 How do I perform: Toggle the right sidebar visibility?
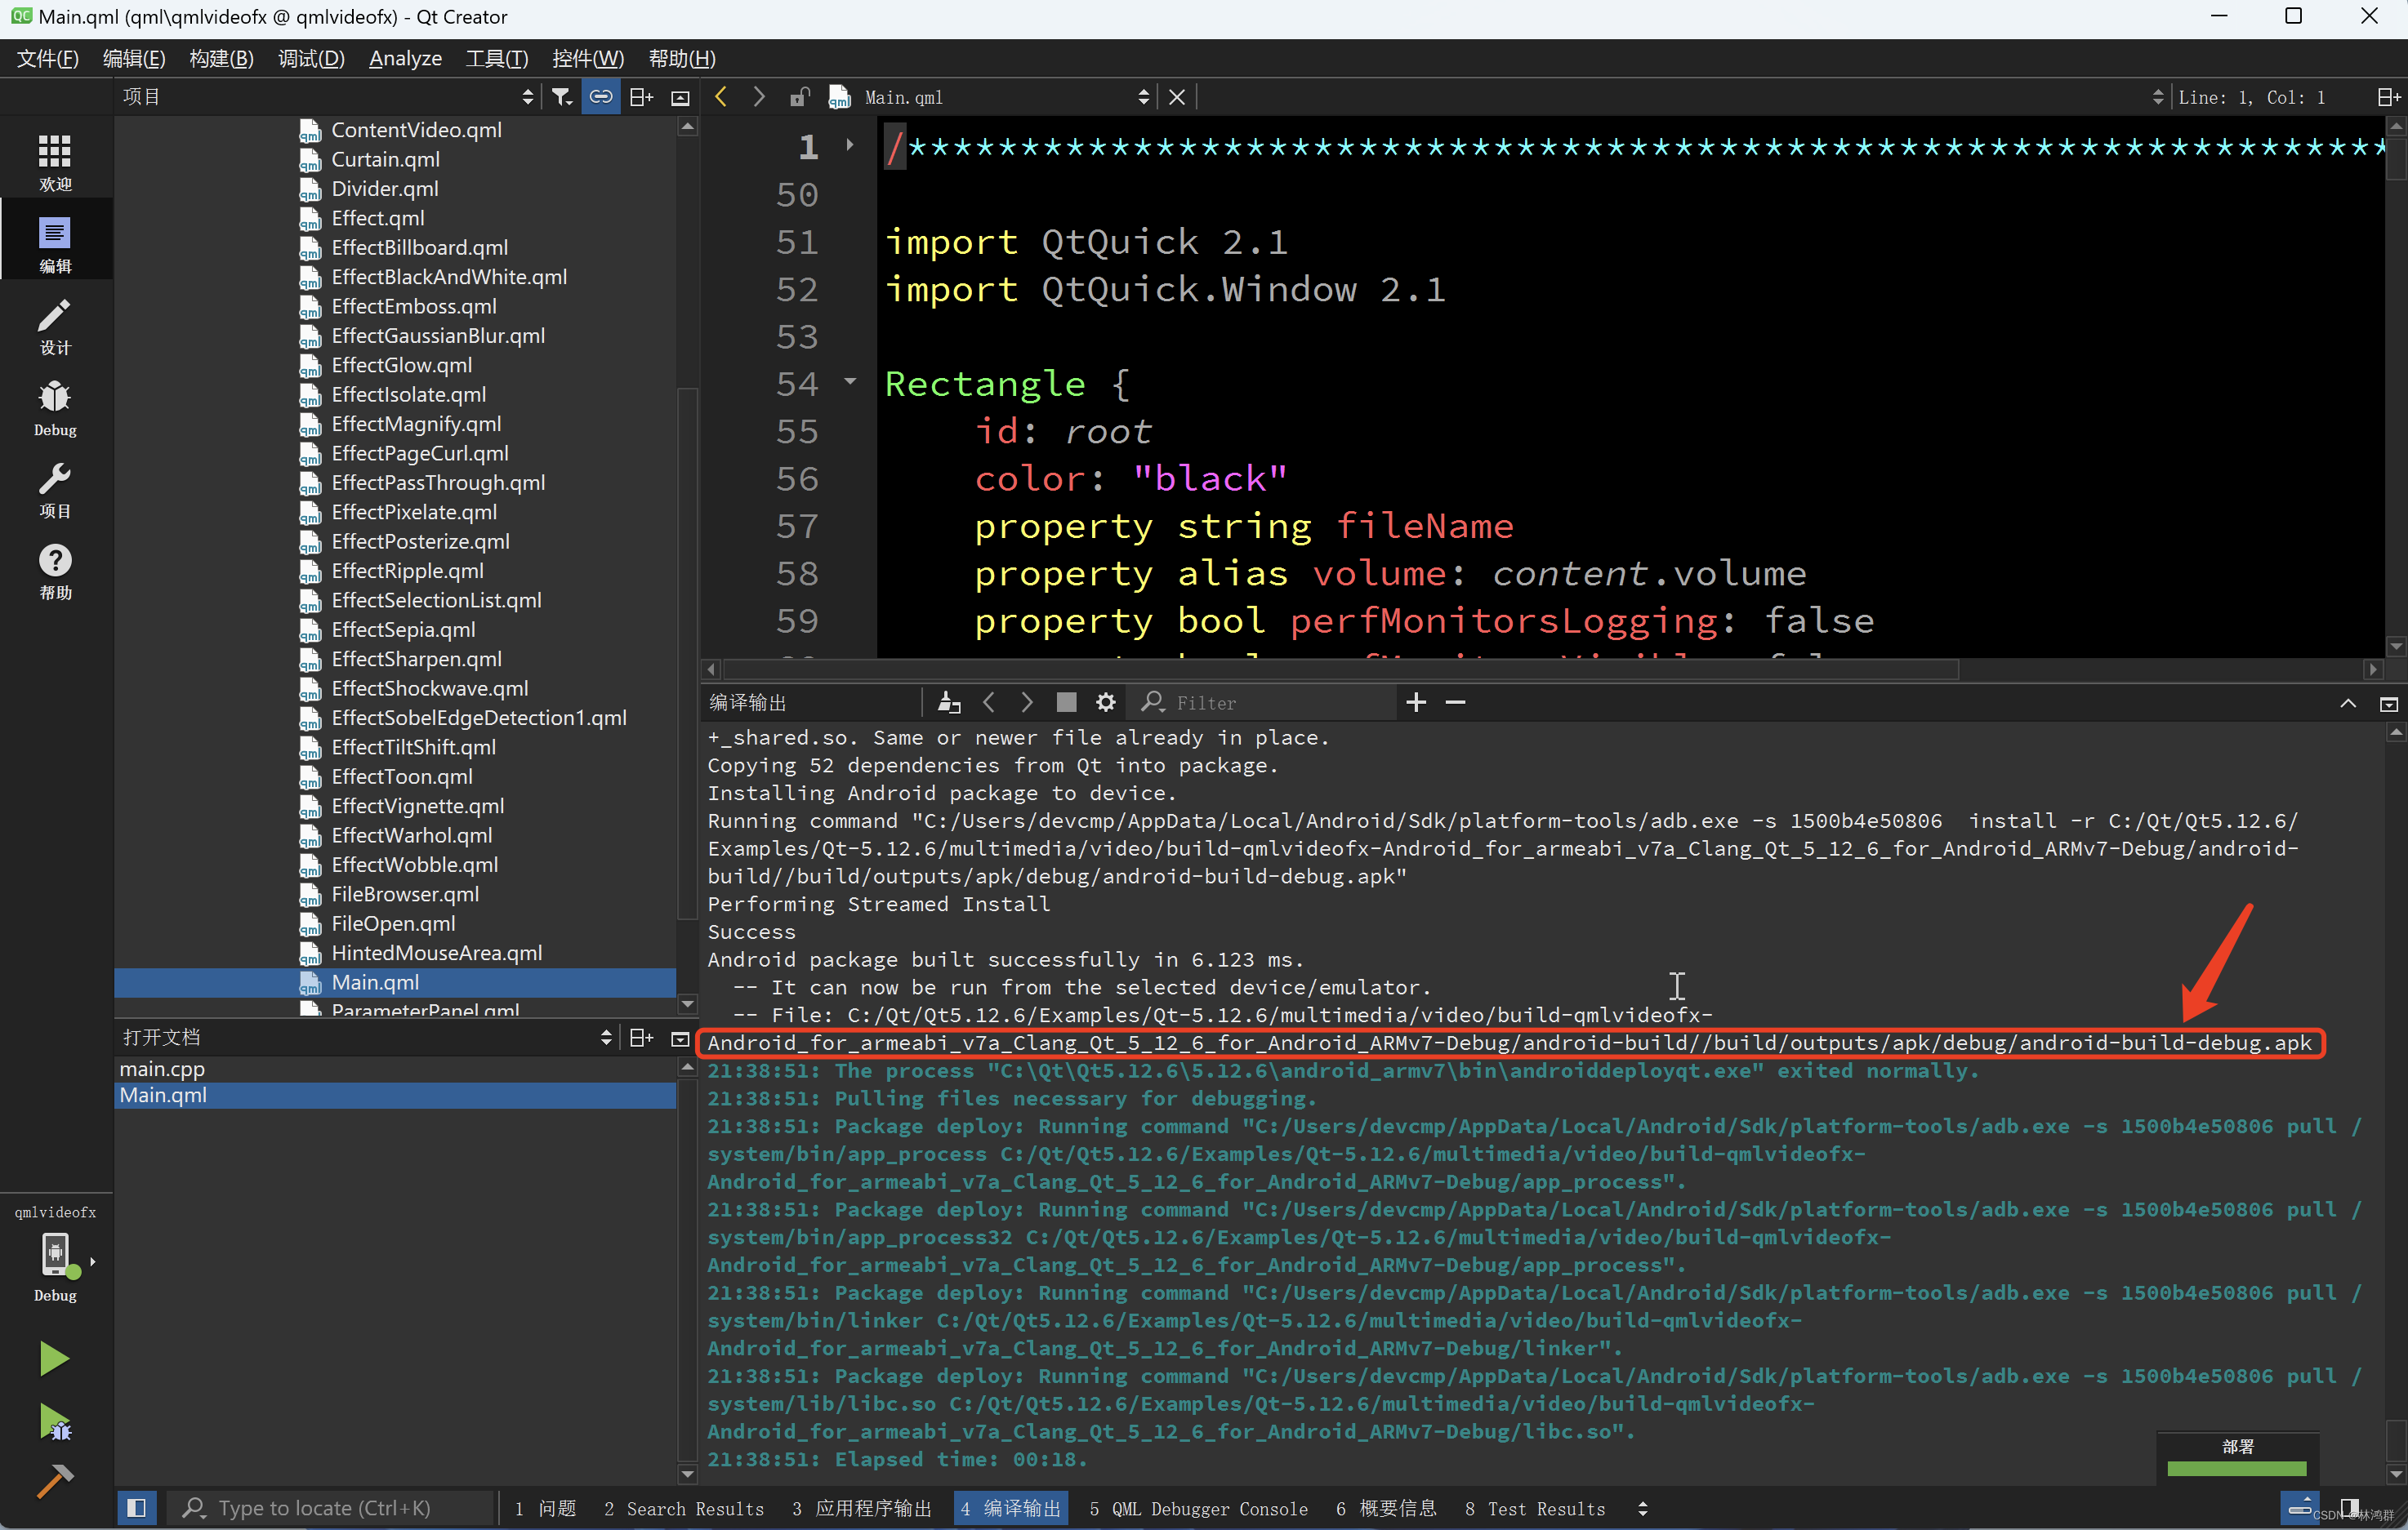click(x=2350, y=1507)
